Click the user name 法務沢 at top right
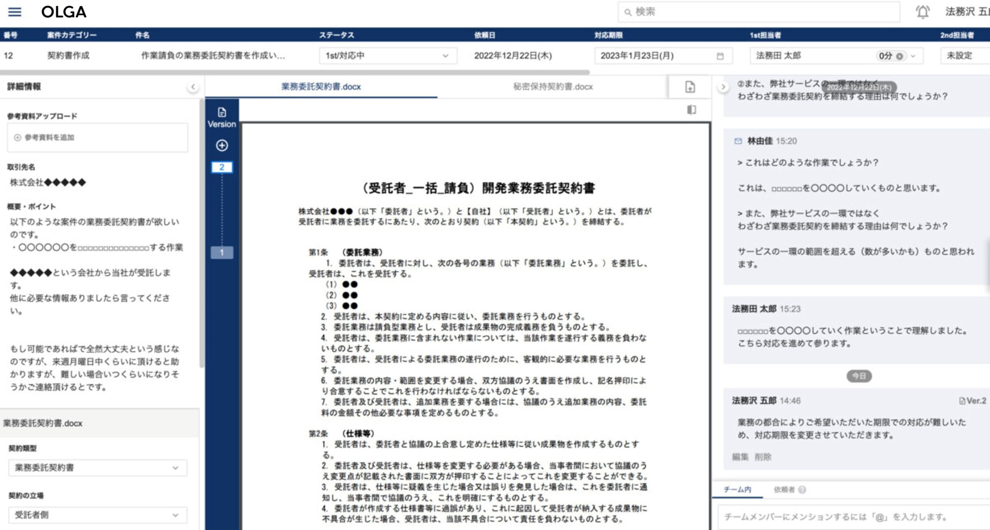This screenshot has height=530, width=990. click(967, 12)
